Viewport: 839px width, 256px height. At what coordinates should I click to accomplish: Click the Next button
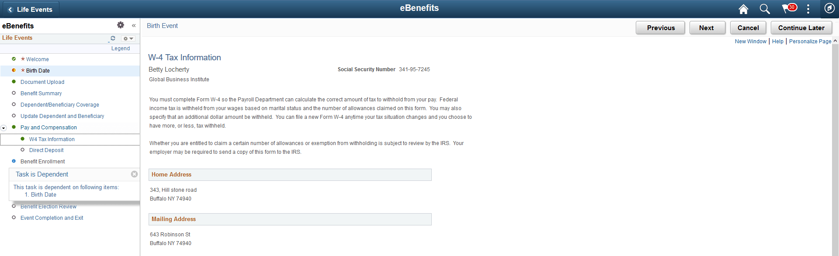pyautogui.click(x=707, y=28)
